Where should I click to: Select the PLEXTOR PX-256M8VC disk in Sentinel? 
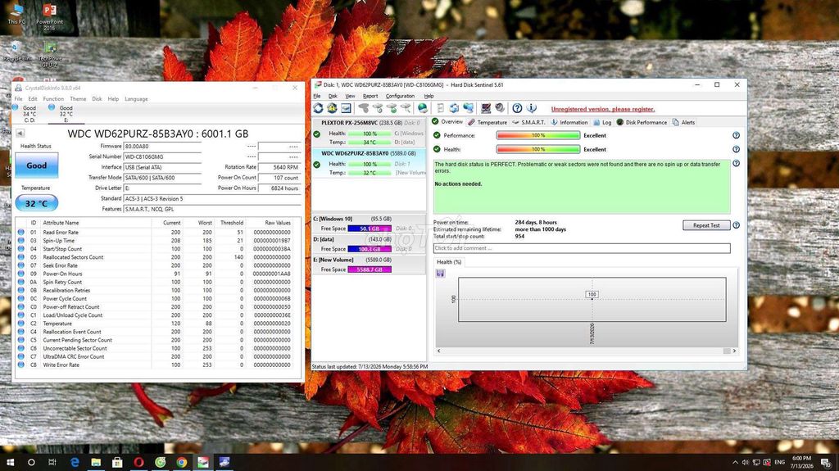coord(370,132)
